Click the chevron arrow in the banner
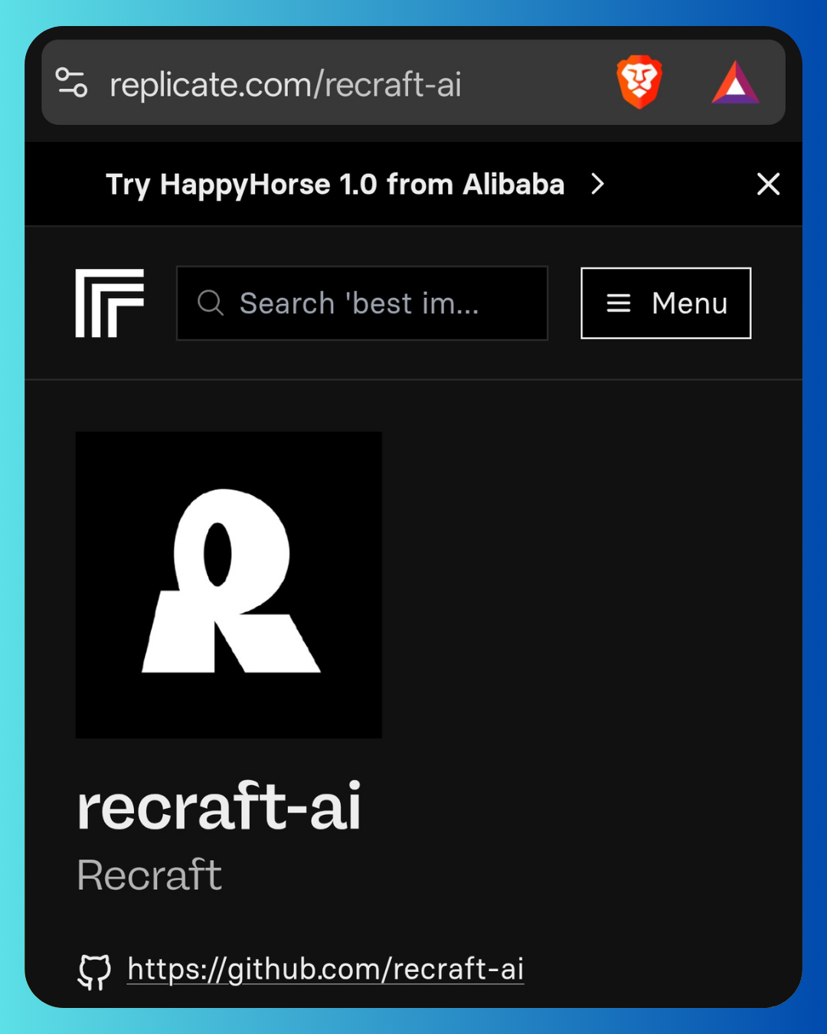The height and width of the screenshot is (1034, 827). (x=598, y=184)
